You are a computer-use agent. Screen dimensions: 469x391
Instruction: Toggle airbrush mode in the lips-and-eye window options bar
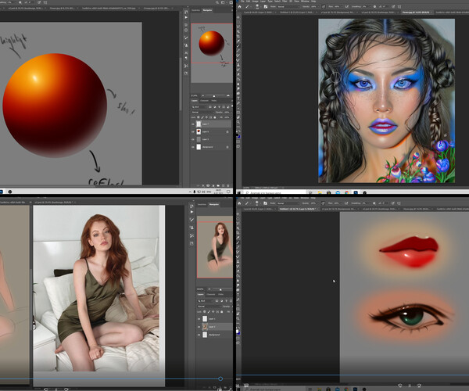pos(347,203)
